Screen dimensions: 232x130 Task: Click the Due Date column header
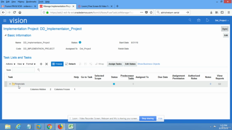[x=163, y=77]
